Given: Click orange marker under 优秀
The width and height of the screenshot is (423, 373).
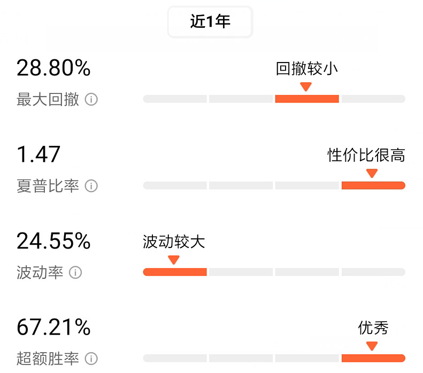Looking at the screenshot, I should tap(372, 346).
